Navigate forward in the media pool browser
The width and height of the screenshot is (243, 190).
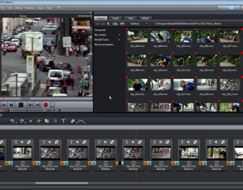coord(103,24)
